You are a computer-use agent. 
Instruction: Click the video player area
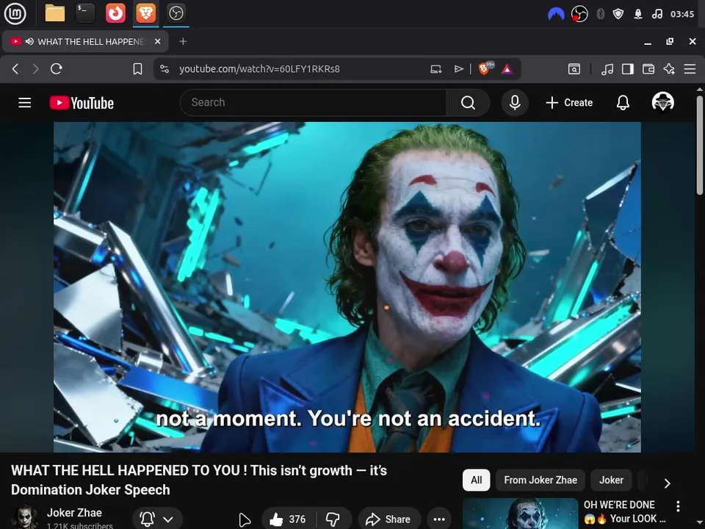click(x=347, y=287)
